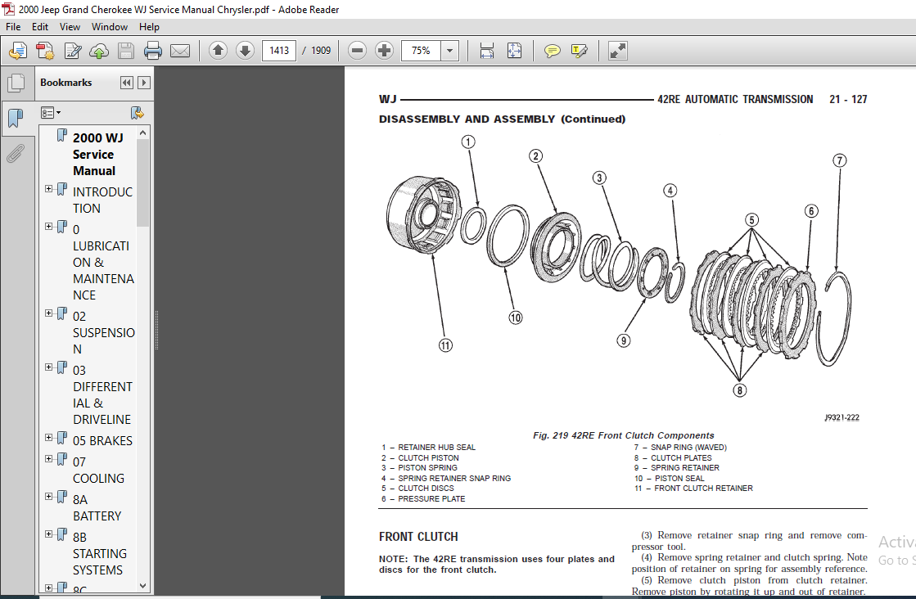
Task: Click the zoom out minus button
Action: [358, 51]
